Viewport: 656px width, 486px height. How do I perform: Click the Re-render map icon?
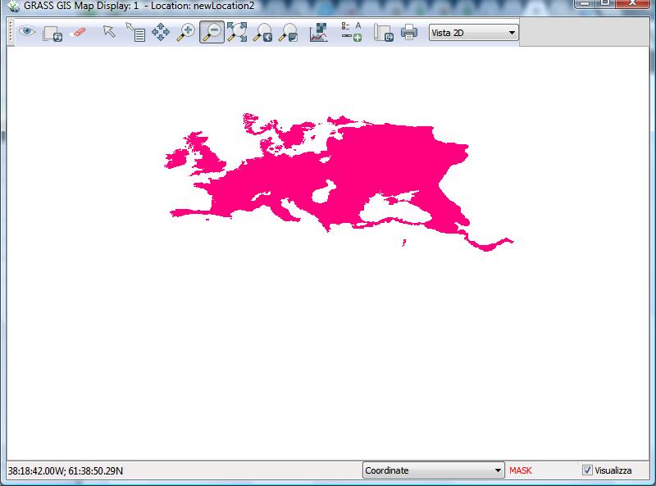pos(52,33)
